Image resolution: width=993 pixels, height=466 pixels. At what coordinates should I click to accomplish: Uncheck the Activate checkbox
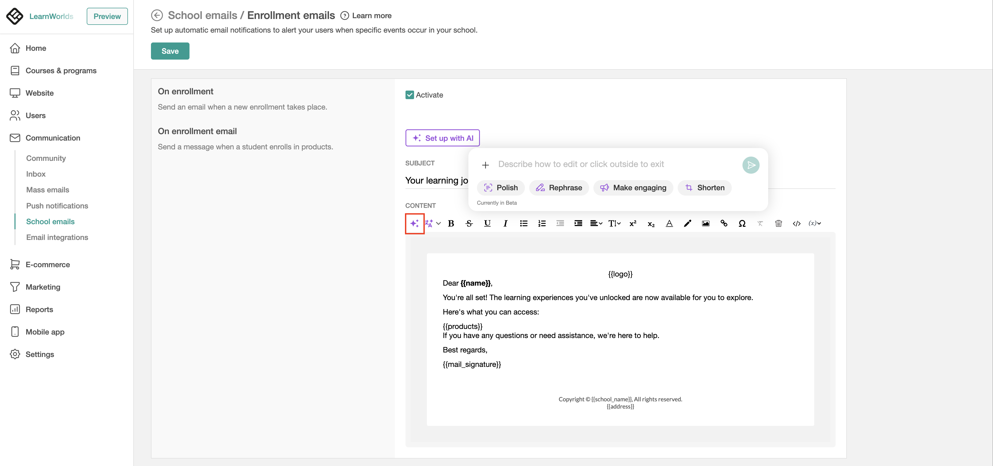(410, 95)
